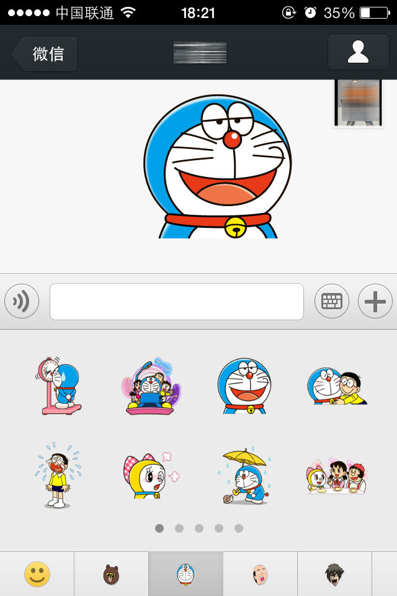The height and width of the screenshot is (596, 397).
Task: Tap the voice message icon
Action: pos(22,302)
